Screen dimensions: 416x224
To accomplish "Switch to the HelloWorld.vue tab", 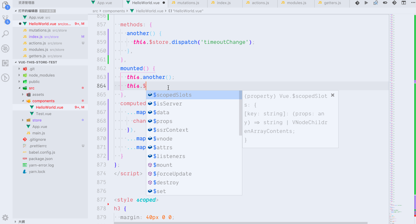I will [146, 3].
